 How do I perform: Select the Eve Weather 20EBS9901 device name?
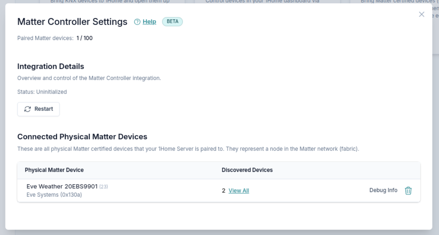tap(62, 187)
